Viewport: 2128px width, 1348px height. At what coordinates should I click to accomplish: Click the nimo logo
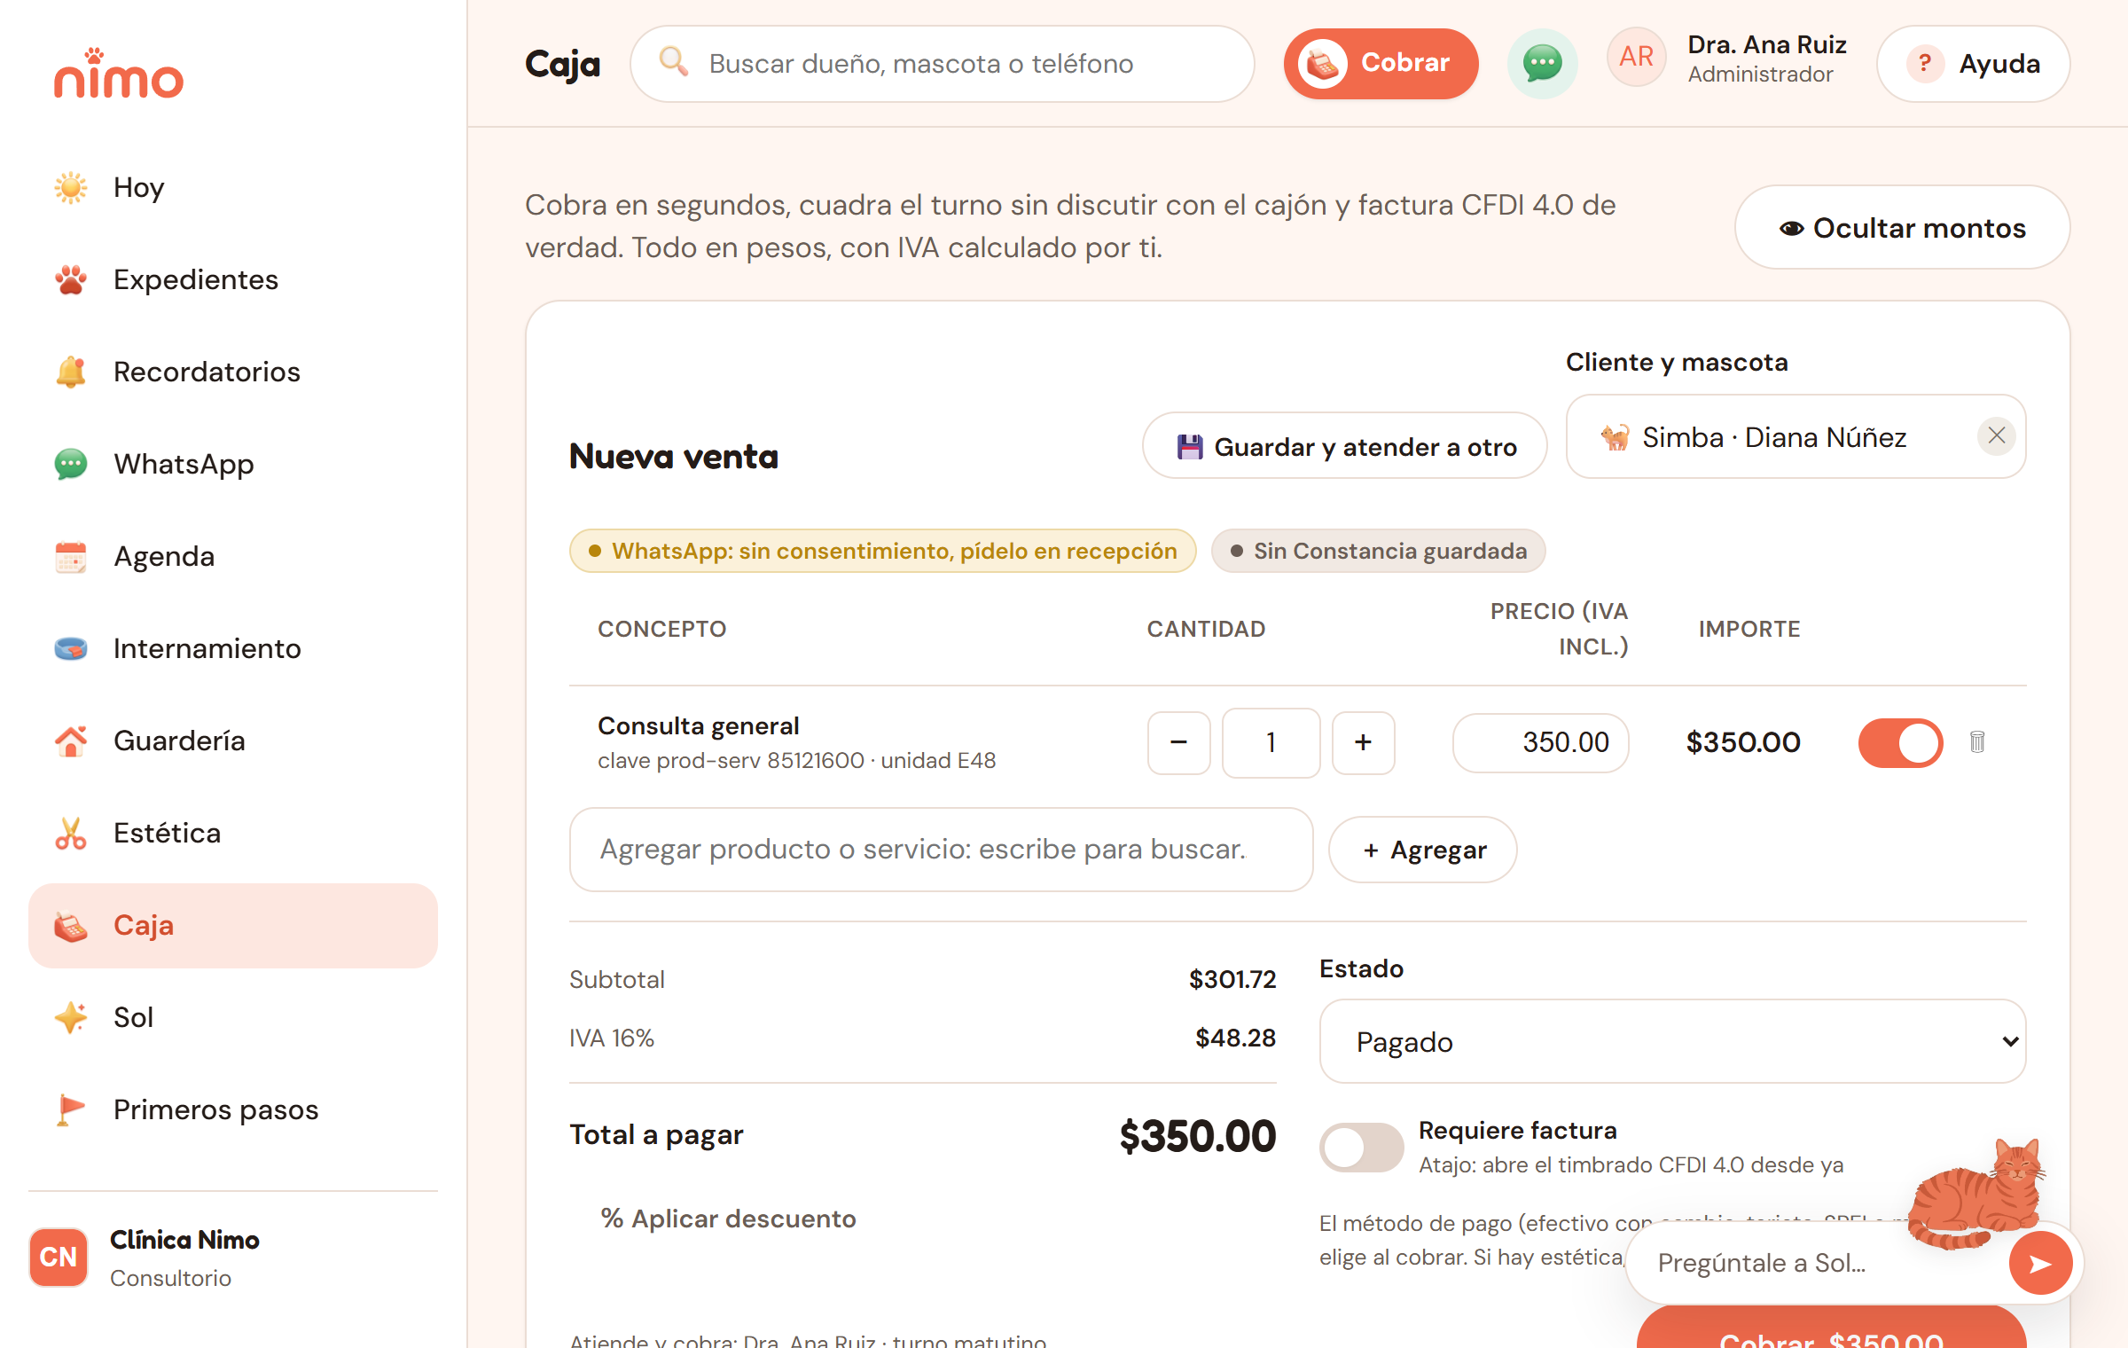pos(119,73)
